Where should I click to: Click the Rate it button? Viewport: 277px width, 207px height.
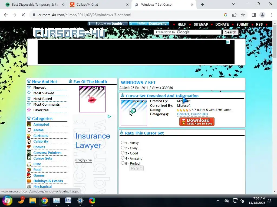(136, 168)
